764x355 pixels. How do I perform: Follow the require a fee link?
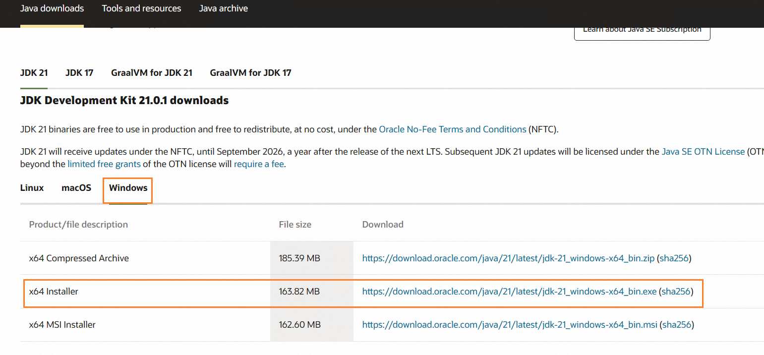click(259, 164)
